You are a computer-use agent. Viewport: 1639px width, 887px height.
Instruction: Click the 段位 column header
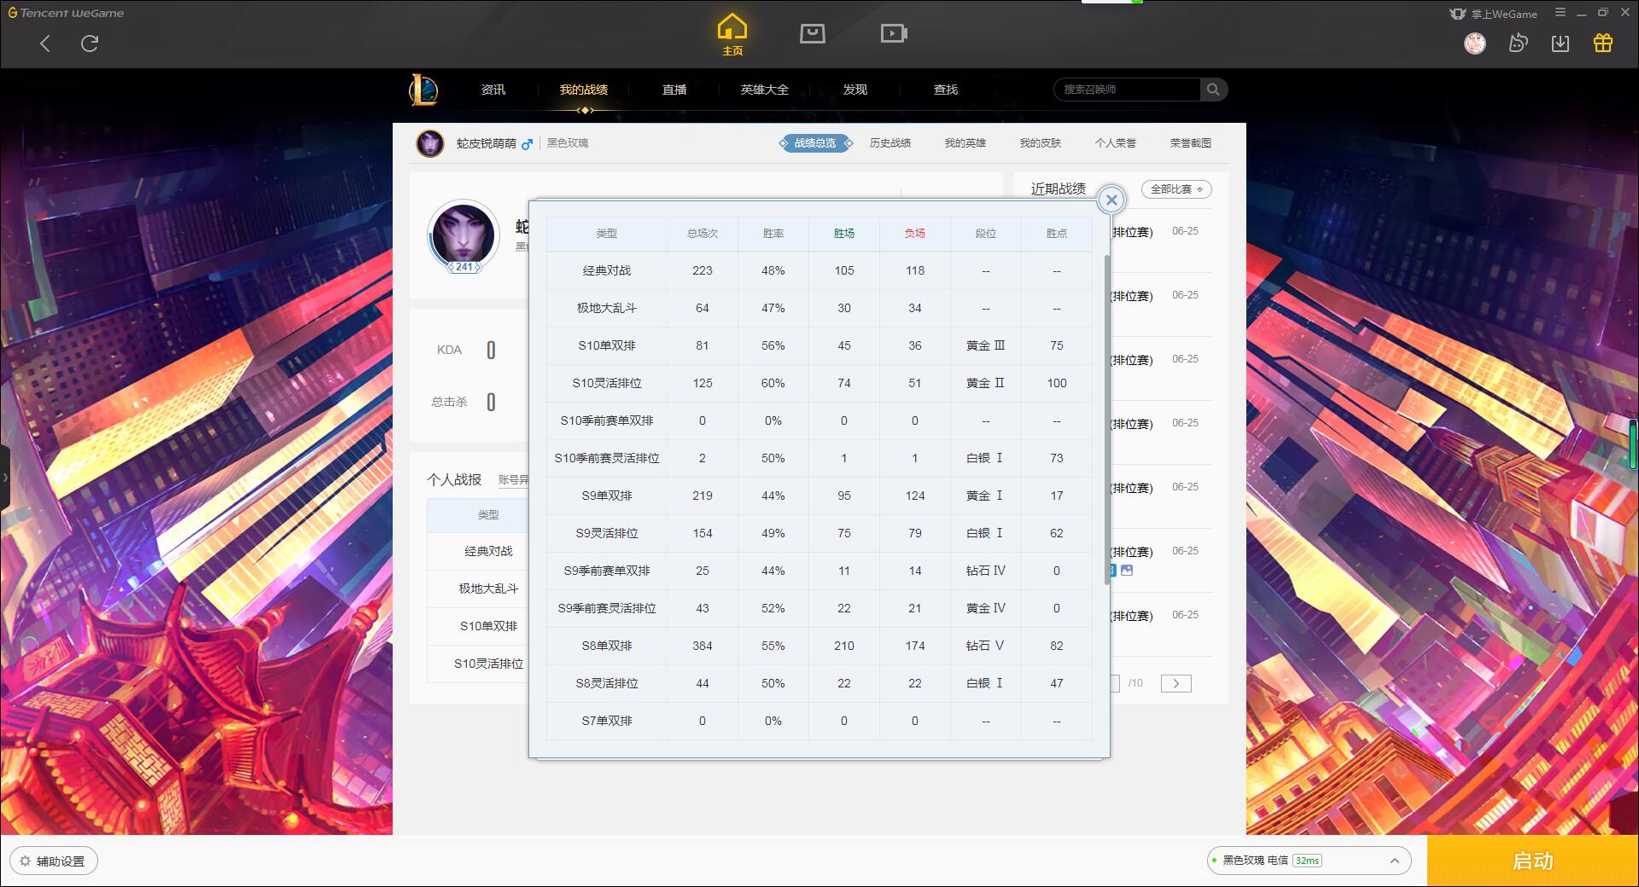pyautogui.click(x=986, y=234)
